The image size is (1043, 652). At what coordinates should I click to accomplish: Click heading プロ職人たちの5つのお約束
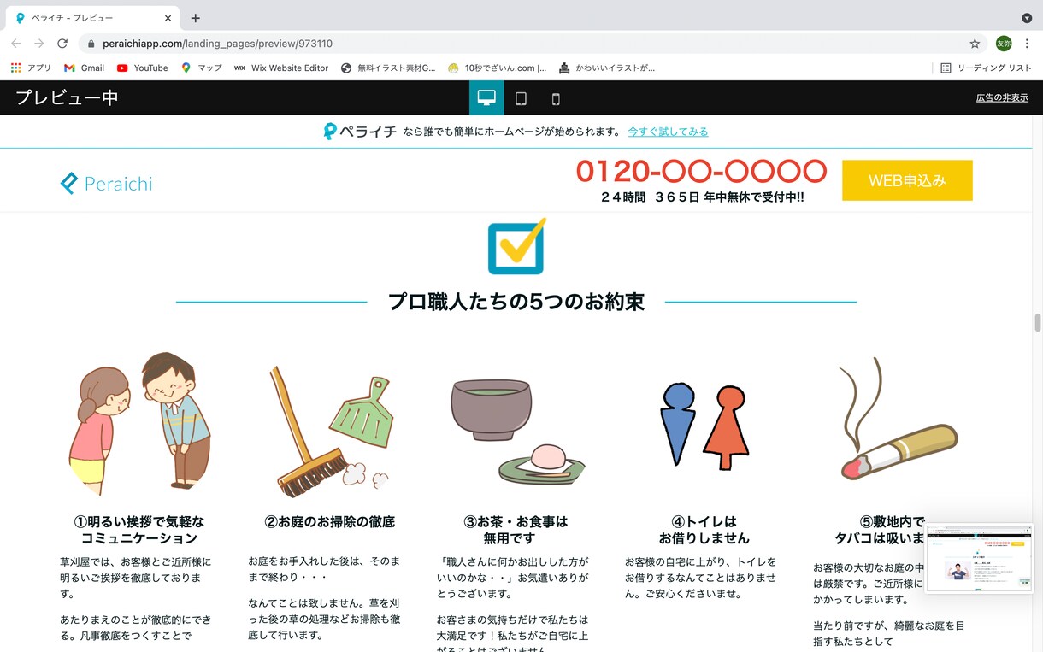(x=516, y=302)
